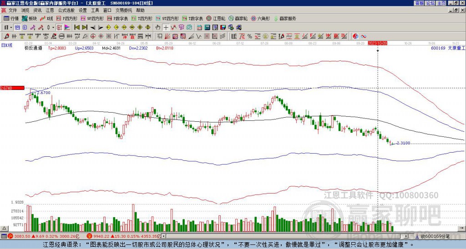Expand the candlestick style dropdown arrow
Screen dimensions: 466x249
[53, 28]
